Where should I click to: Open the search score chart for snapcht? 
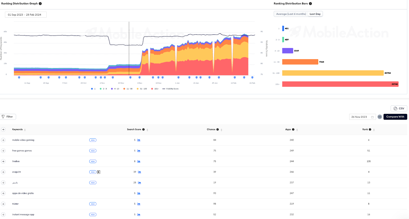point(140,172)
